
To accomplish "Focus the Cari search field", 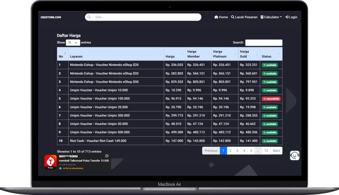I will coord(143,17).
